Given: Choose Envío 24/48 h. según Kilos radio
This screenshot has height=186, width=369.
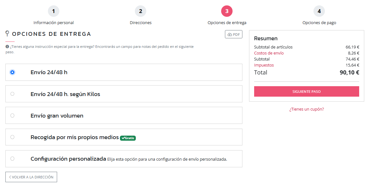Looking at the screenshot, I should pyautogui.click(x=12, y=94).
